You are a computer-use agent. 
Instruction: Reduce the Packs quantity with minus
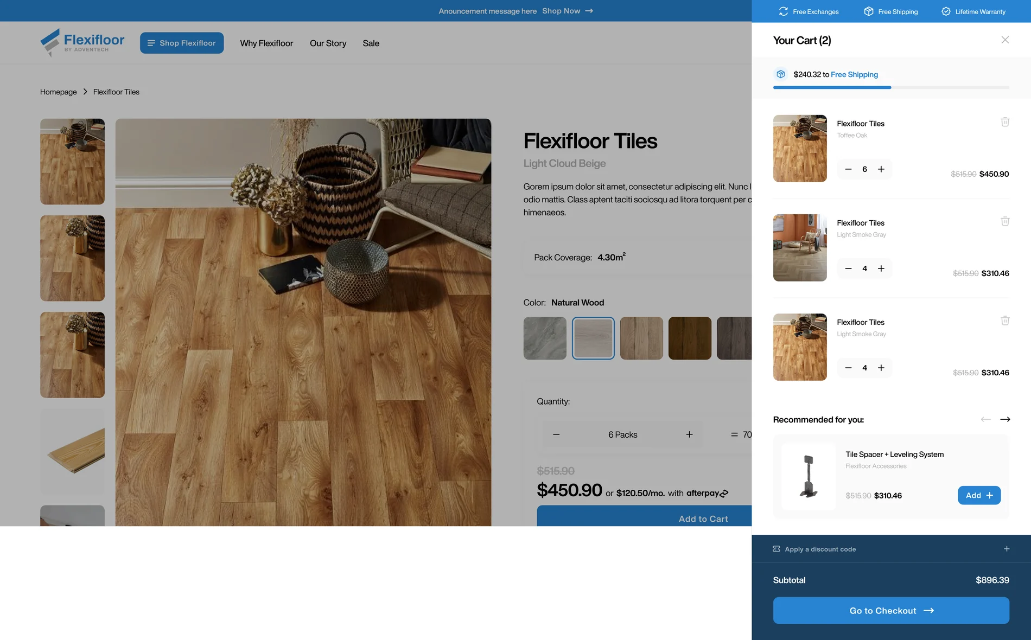click(556, 434)
